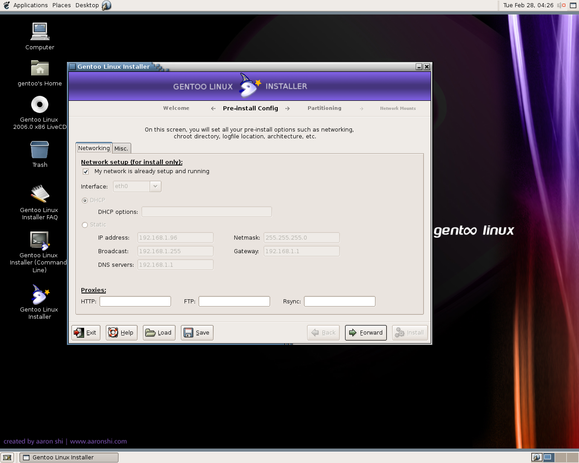Click the Back button
579x463 pixels.
(x=323, y=333)
